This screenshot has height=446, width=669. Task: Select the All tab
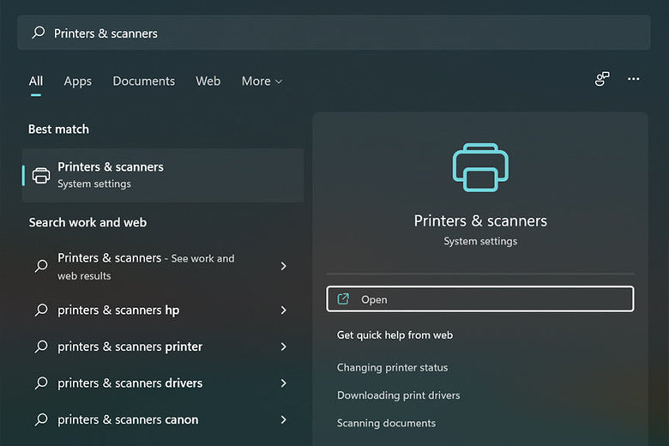(36, 81)
